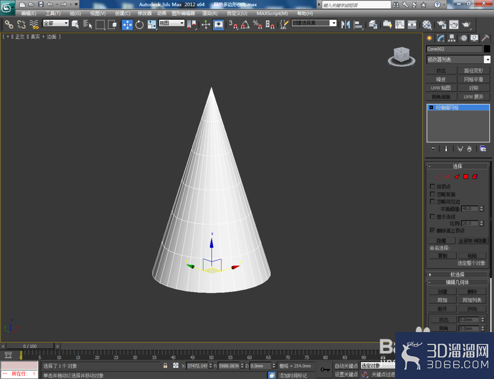Click the Render Production teapot icon
Image resolution: width=494 pixels, height=379 pixels.
(466, 24)
